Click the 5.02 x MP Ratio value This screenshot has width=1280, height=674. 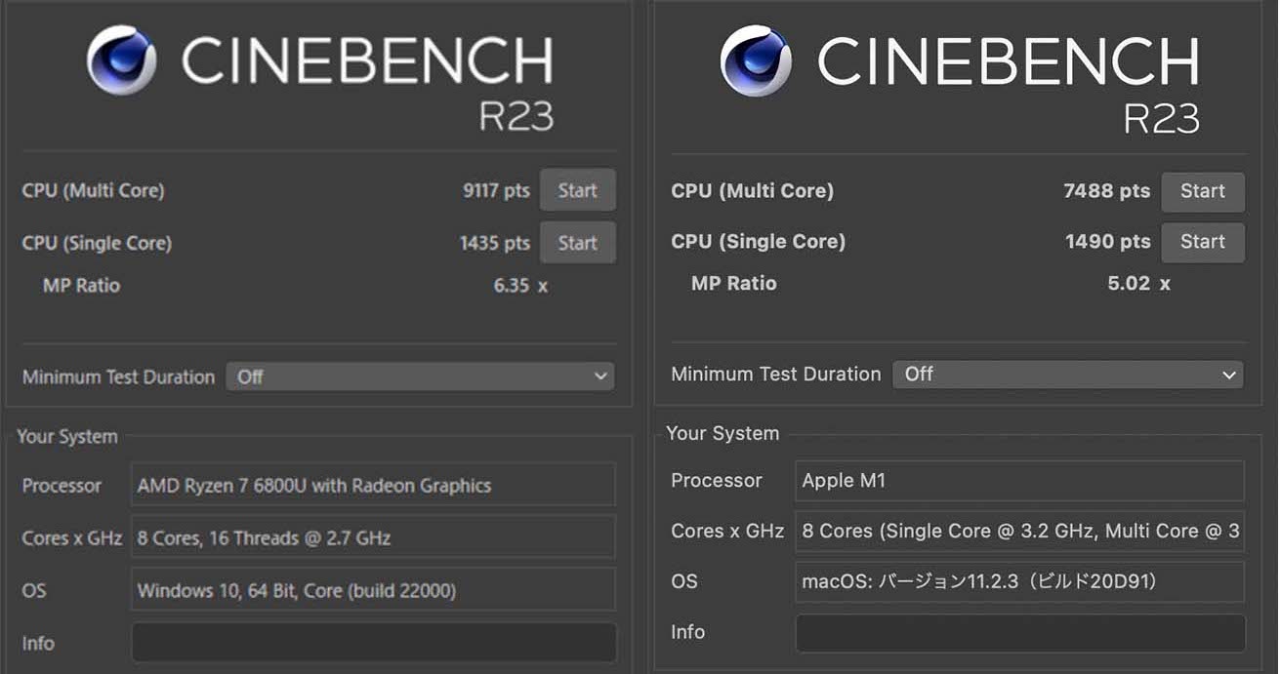(x=1139, y=284)
